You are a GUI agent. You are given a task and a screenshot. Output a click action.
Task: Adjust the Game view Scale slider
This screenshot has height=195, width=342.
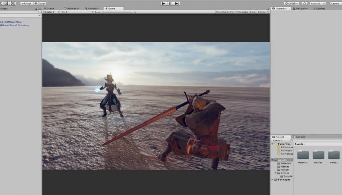[118, 12]
